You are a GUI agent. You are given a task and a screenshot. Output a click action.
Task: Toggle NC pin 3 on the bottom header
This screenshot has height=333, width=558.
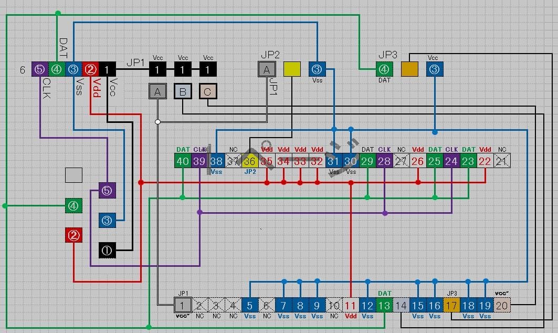pyautogui.click(x=216, y=305)
